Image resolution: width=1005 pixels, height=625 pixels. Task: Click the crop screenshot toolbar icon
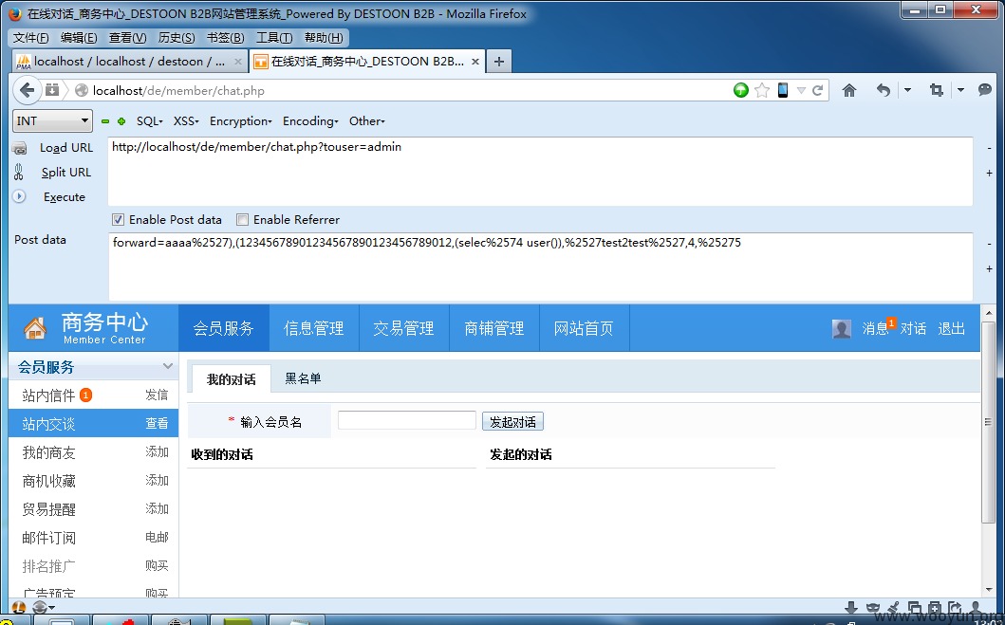tap(937, 90)
